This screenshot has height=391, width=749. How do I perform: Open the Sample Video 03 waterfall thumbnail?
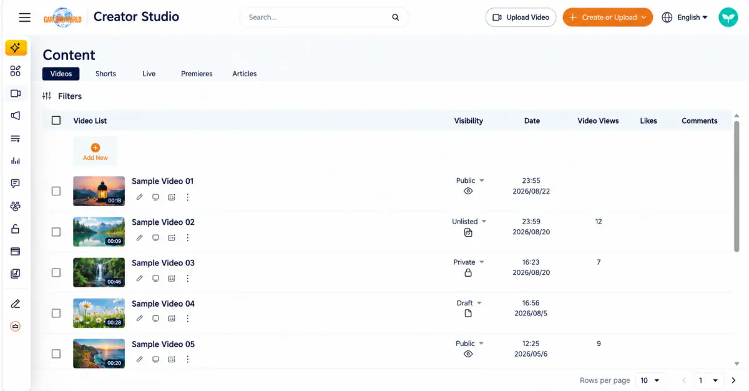point(99,272)
